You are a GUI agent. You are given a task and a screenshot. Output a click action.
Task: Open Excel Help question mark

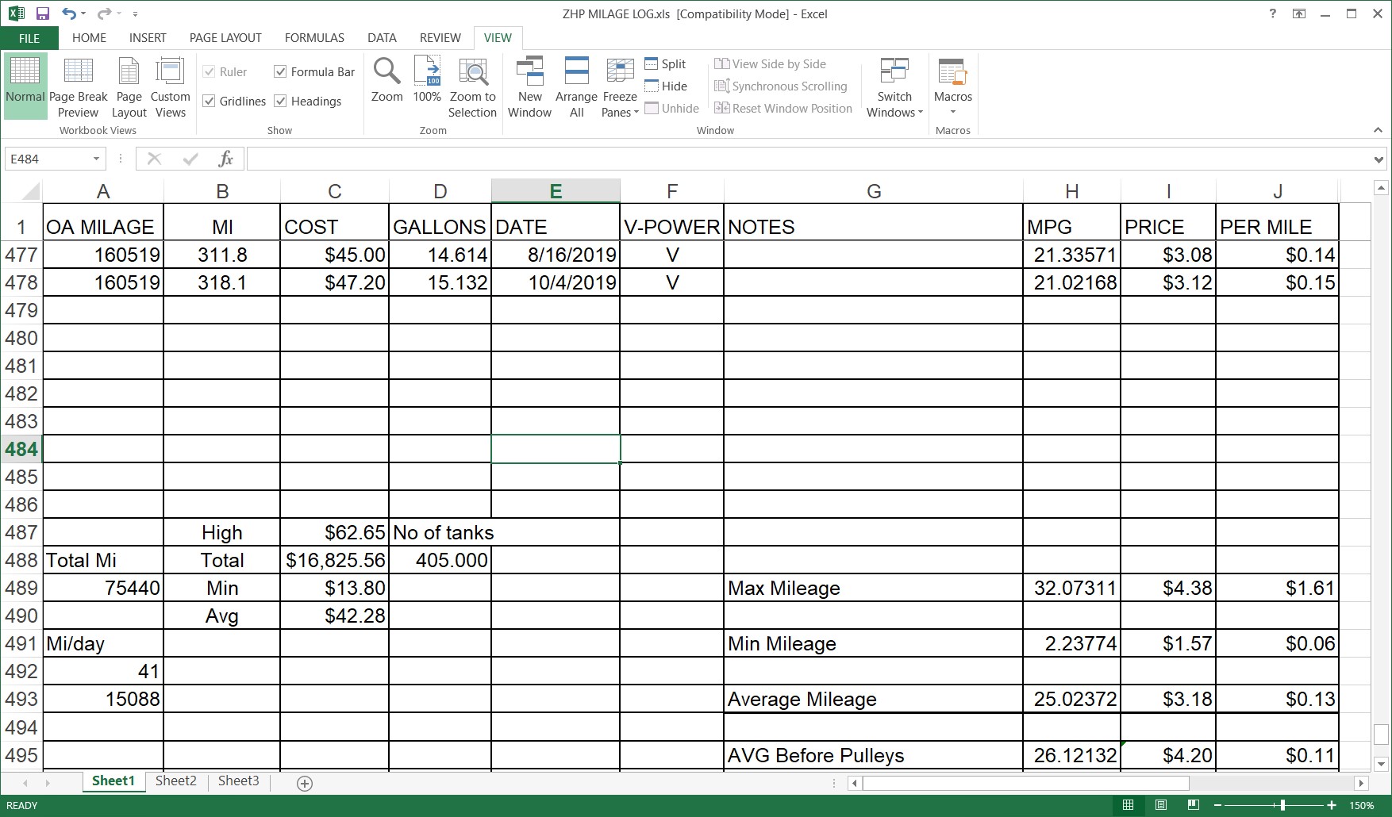(1273, 13)
